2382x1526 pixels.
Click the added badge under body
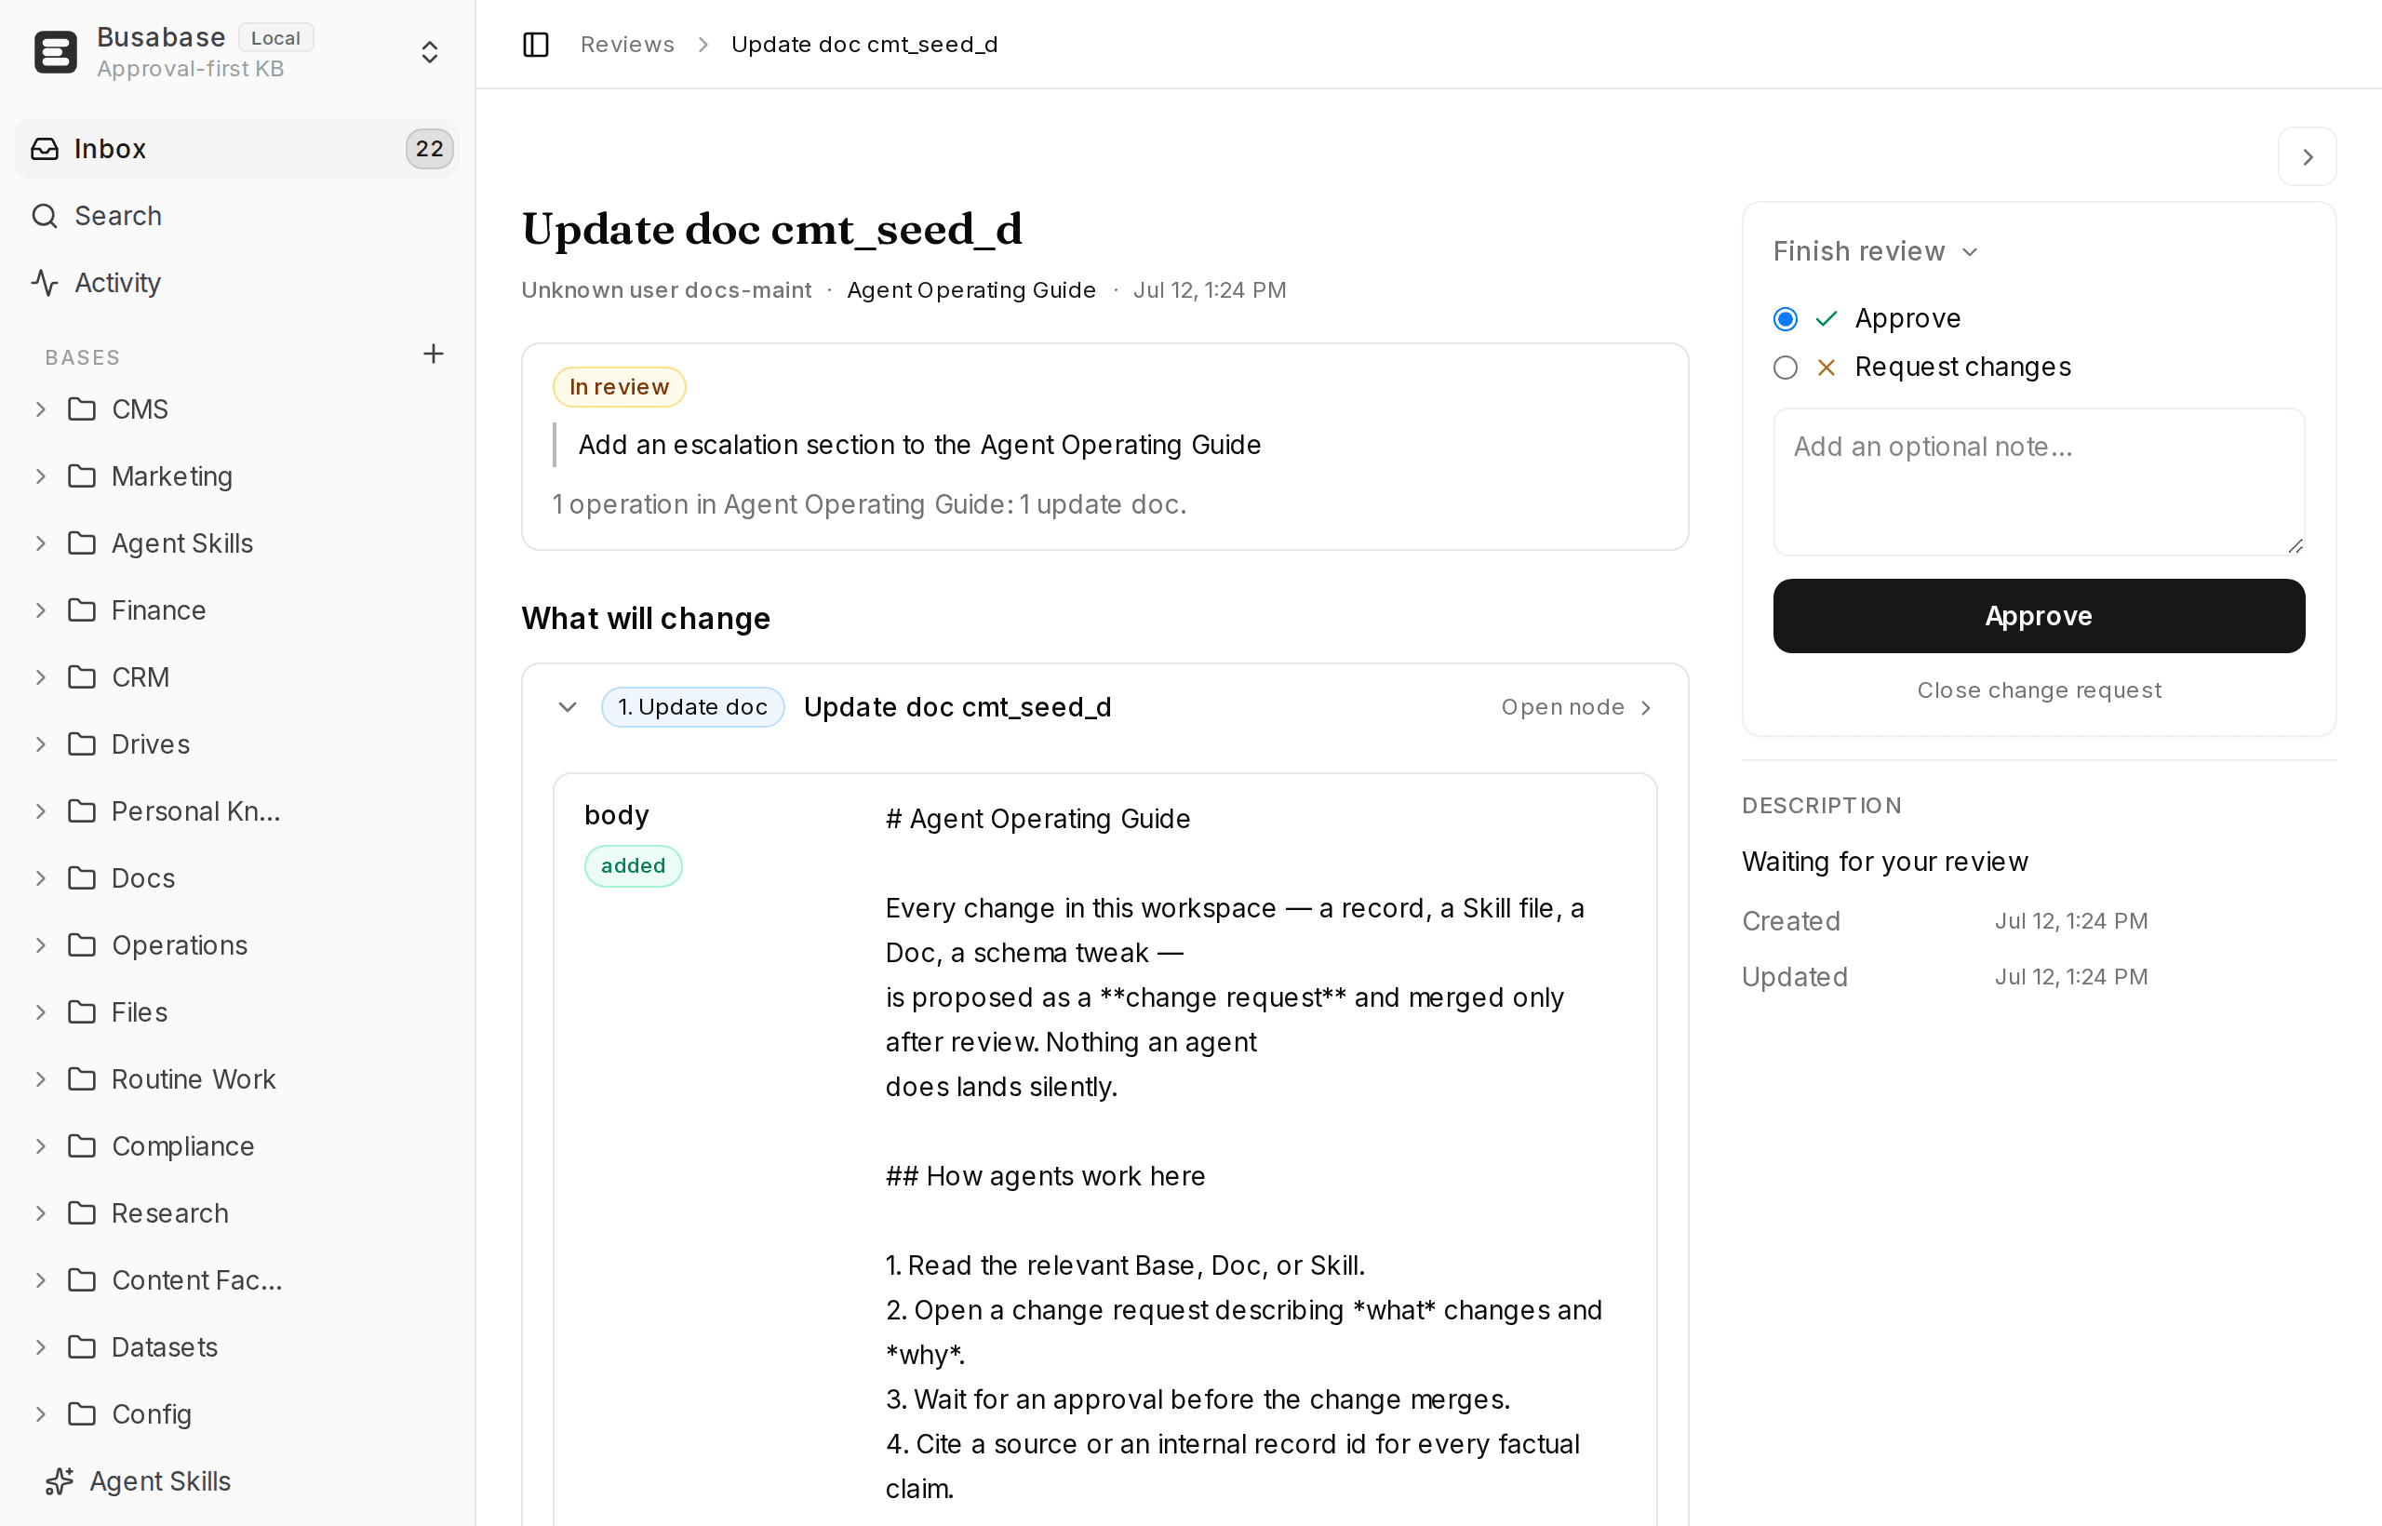coord(633,866)
